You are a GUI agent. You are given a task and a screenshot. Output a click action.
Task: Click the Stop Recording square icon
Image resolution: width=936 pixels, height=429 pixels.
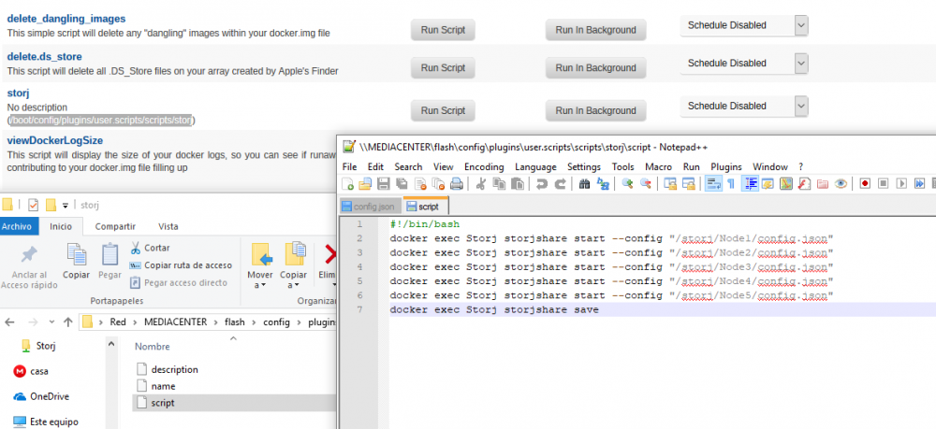point(883,183)
